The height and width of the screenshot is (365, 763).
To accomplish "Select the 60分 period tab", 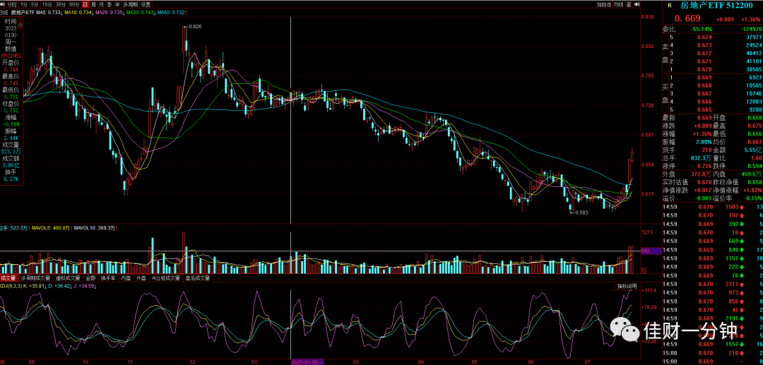I will click(x=74, y=4).
